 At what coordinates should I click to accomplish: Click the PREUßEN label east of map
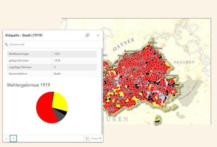click(x=184, y=62)
